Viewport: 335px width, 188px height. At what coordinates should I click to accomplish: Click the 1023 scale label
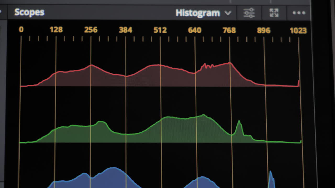pos(298,31)
